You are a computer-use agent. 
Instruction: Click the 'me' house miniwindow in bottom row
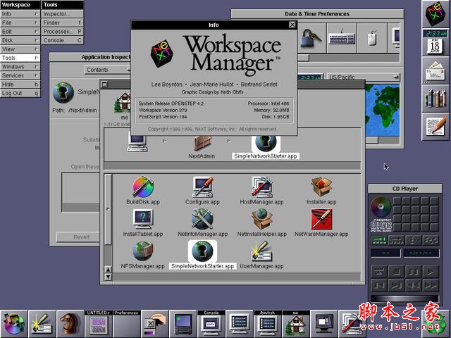click(x=296, y=324)
